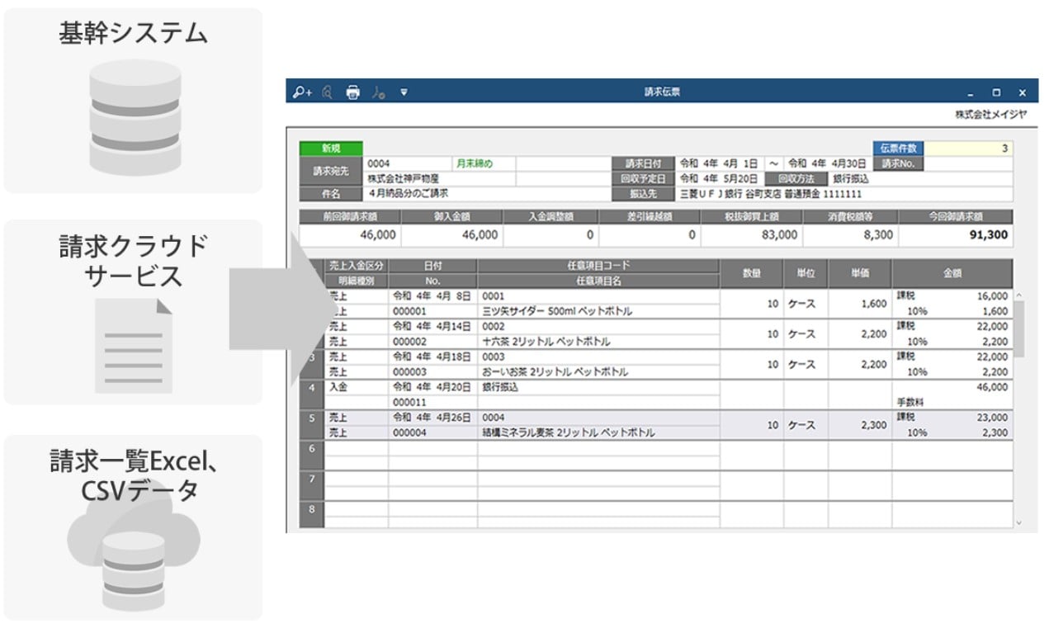Click the 件名 label button
The image size is (1049, 633).
pyautogui.click(x=331, y=194)
